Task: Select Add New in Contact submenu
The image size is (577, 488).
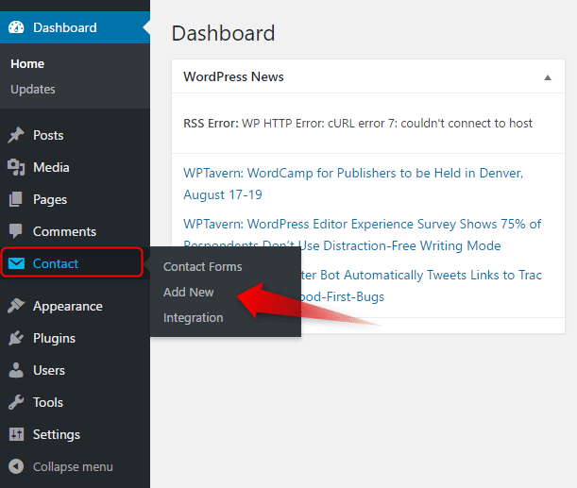Action: [188, 292]
